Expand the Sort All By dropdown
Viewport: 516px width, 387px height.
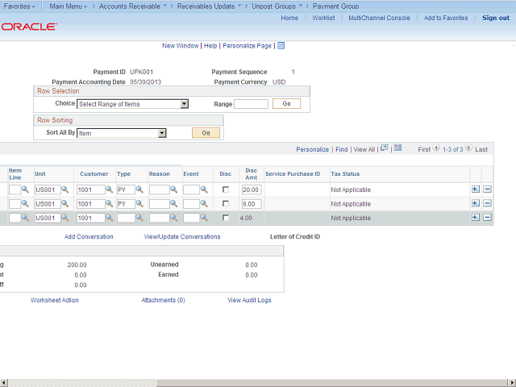pyautogui.click(x=121, y=133)
